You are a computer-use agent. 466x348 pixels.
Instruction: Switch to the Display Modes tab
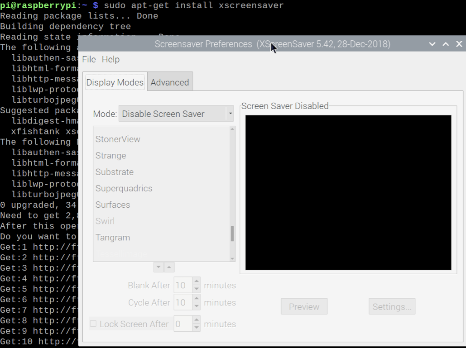(115, 82)
